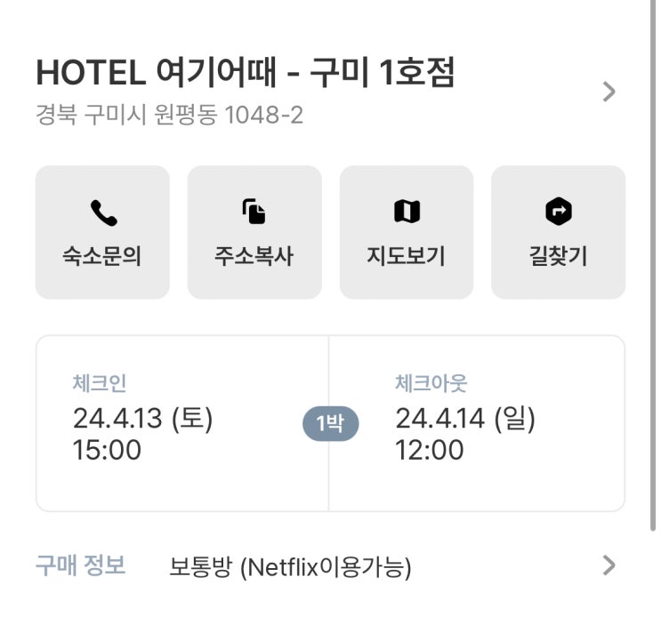Viewport: 661px width, 625px height.
Task: Tap the map view icon
Action: pyautogui.click(x=407, y=212)
